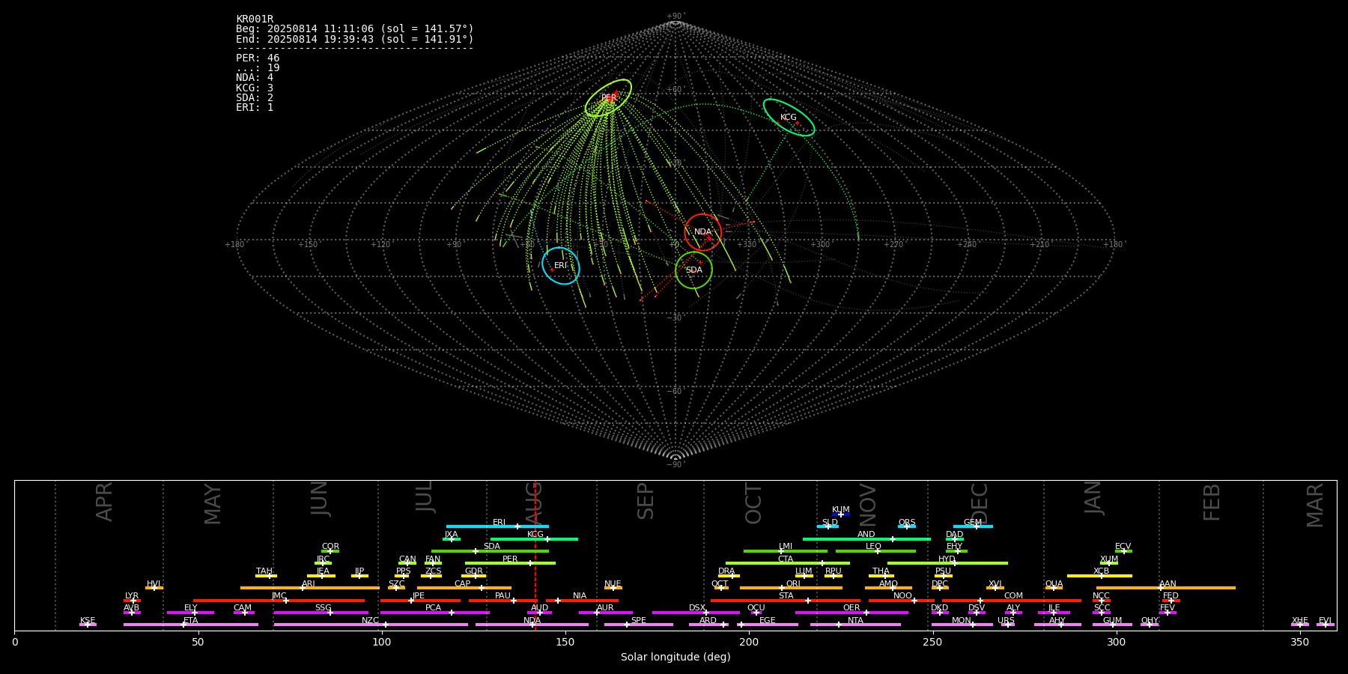Viewport: 1348px width, 674px height.
Task: Select the KCG radiant ellipse in the sky map
Action: [789, 118]
